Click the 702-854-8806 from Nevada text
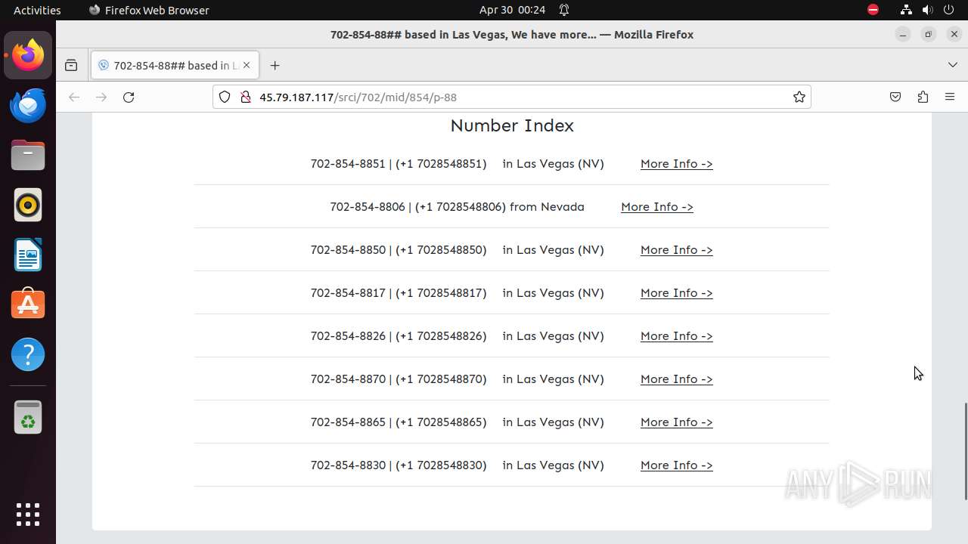Image resolution: width=968 pixels, height=544 pixels. pyautogui.click(x=457, y=207)
